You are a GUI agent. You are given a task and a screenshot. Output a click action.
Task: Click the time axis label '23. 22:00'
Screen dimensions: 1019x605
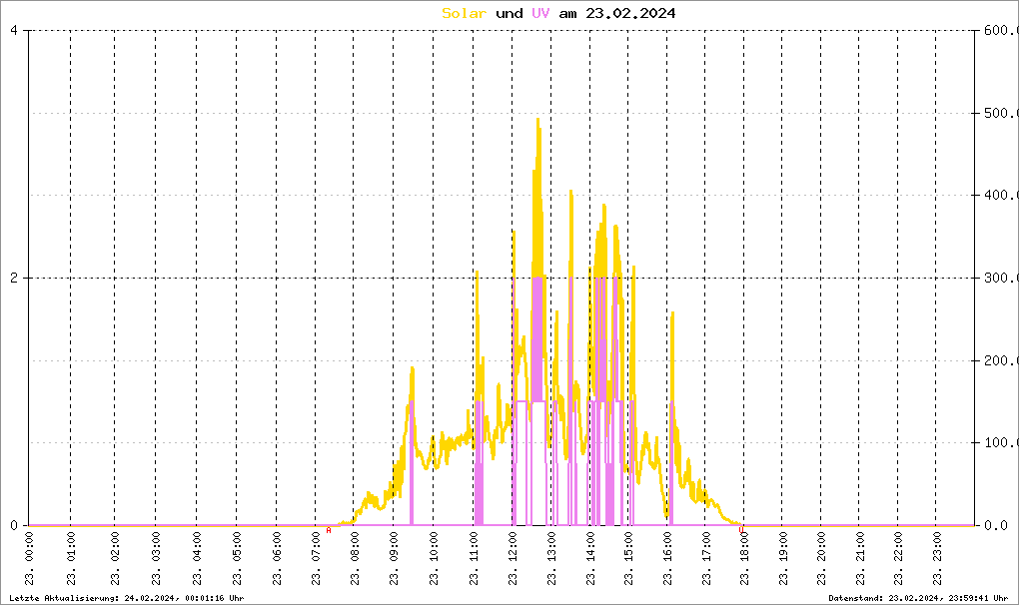(898, 558)
